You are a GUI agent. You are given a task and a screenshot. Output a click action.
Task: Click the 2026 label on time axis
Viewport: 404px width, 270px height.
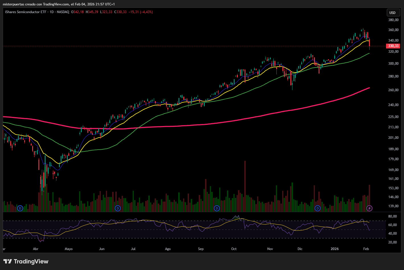click(x=335, y=249)
